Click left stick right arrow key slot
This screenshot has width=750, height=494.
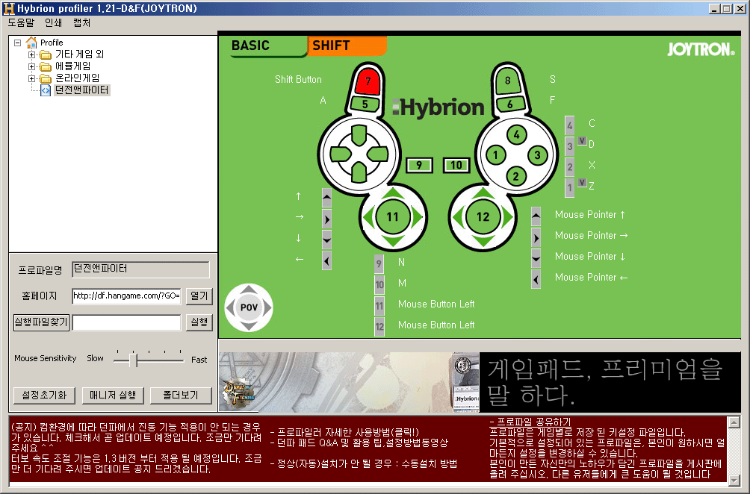326,219
